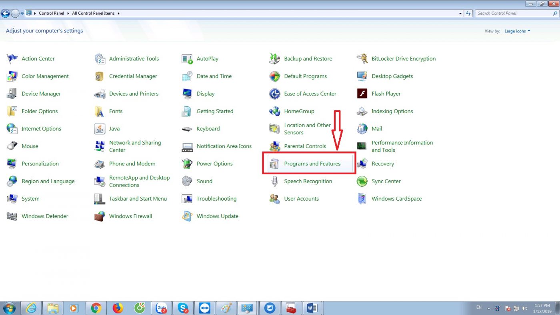Open the Speech Recognition microphone icon
The width and height of the screenshot is (560, 315).
click(274, 181)
